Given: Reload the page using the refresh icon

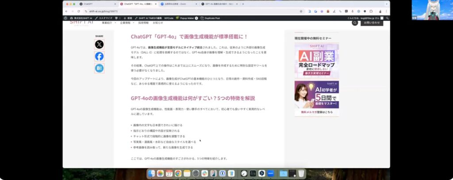Looking at the screenshot, I should [x=79, y=11].
